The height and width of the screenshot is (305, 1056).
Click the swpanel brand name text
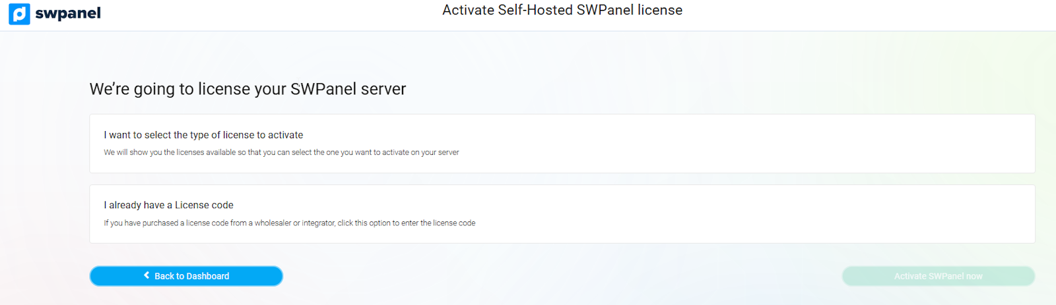[x=68, y=14]
